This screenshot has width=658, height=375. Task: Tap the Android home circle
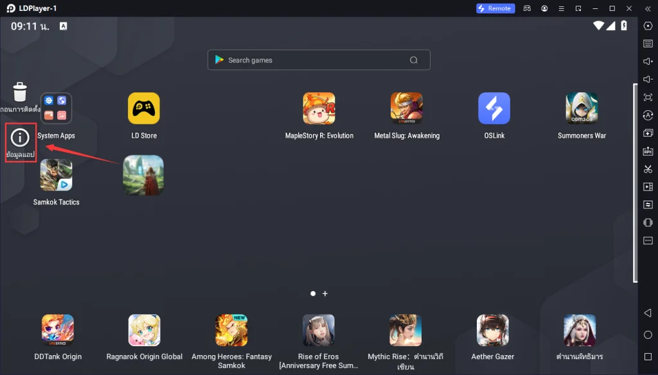point(648,335)
